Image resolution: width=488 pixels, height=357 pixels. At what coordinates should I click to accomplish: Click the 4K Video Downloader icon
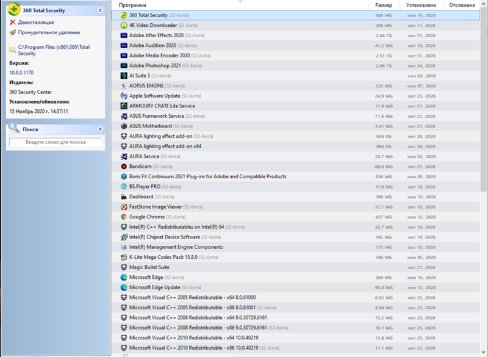[124, 25]
